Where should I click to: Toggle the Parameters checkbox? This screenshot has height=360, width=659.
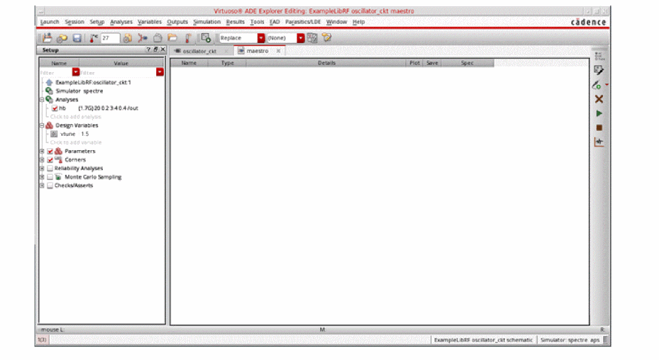[50, 151]
